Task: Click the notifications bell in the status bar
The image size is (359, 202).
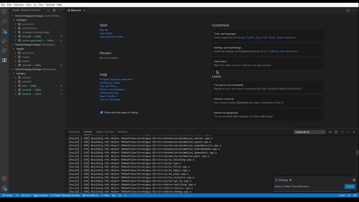Action: [x=355, y=195]
